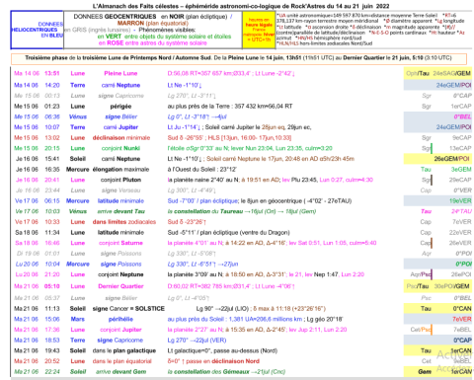The height and width of the screenshot is (380, 474).
Task: Click the Mars périhélie row
Action: [x=242, y=319]
